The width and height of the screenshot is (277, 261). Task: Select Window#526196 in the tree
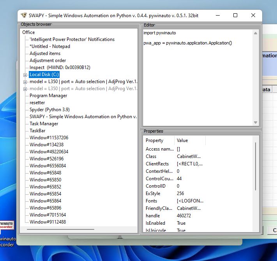pyautogui.click(x=46, y=159)
